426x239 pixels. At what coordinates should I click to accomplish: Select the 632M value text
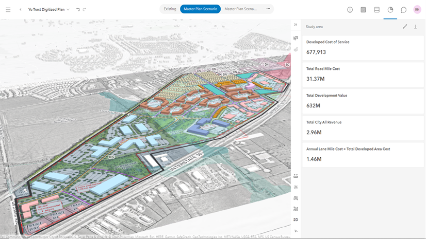(x=313, y=105)
